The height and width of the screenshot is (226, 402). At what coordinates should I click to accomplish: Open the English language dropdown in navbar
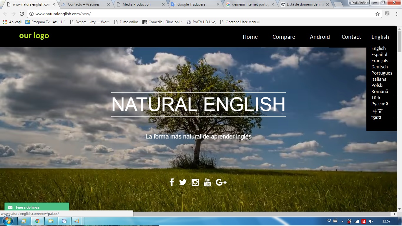tap(380, 37)
